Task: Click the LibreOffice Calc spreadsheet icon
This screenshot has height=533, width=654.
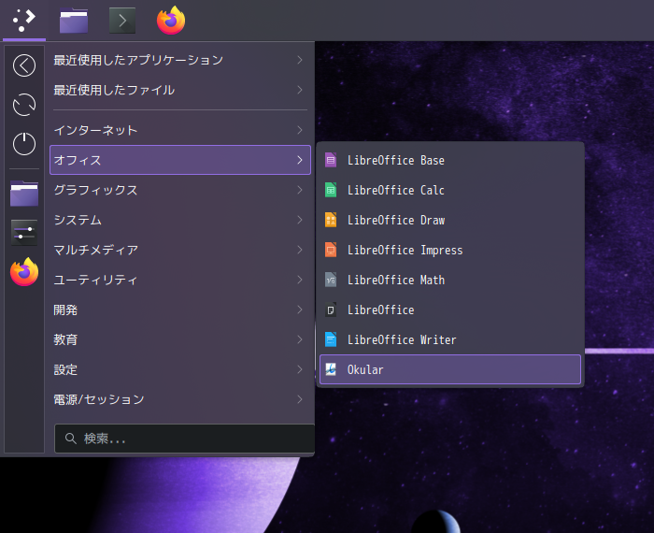Action: 331,190
